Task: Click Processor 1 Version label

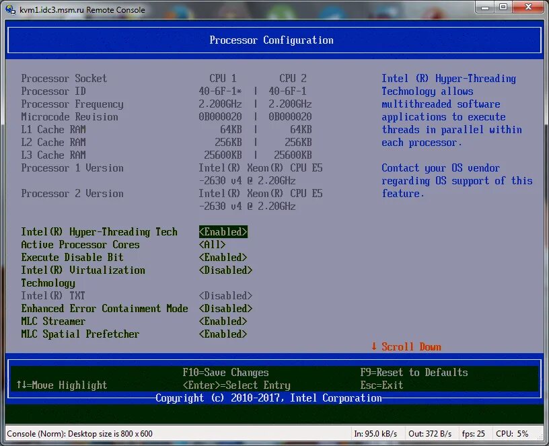Action: point(72,168)
